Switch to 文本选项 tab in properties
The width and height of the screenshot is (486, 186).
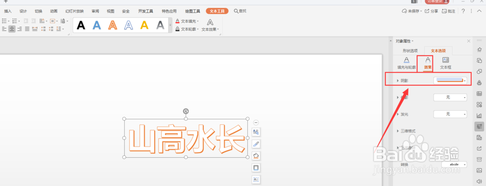coord(438,51)
